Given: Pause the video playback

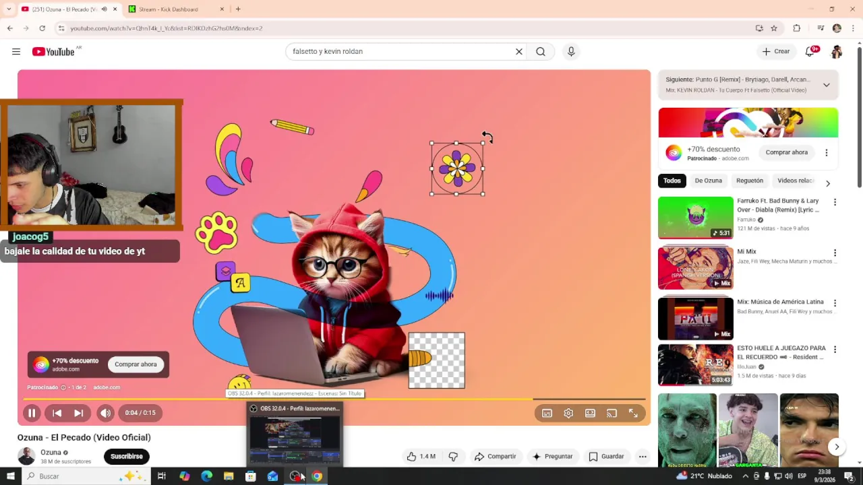Looking at the screenshot, I should [x=32, y=413].
